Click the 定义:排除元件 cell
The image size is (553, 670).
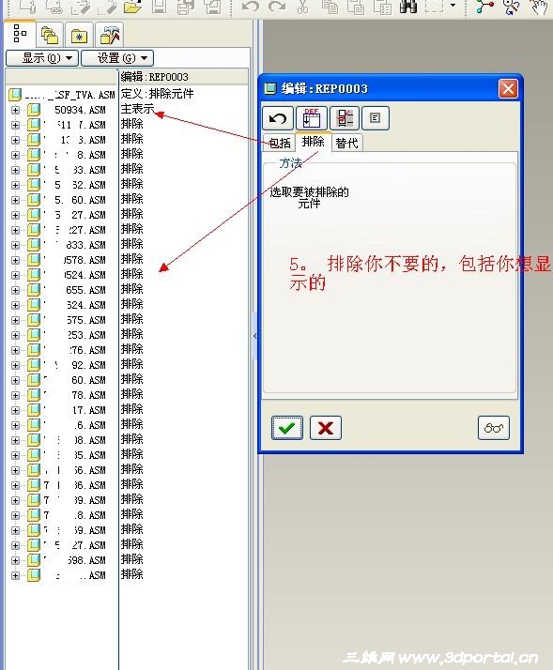pos(157,94)
